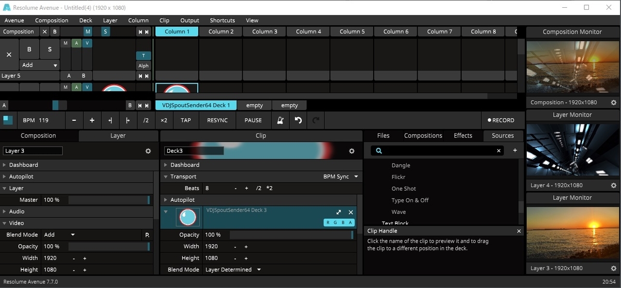Open the BPM Sync transport dropdown

pos(341,177)
